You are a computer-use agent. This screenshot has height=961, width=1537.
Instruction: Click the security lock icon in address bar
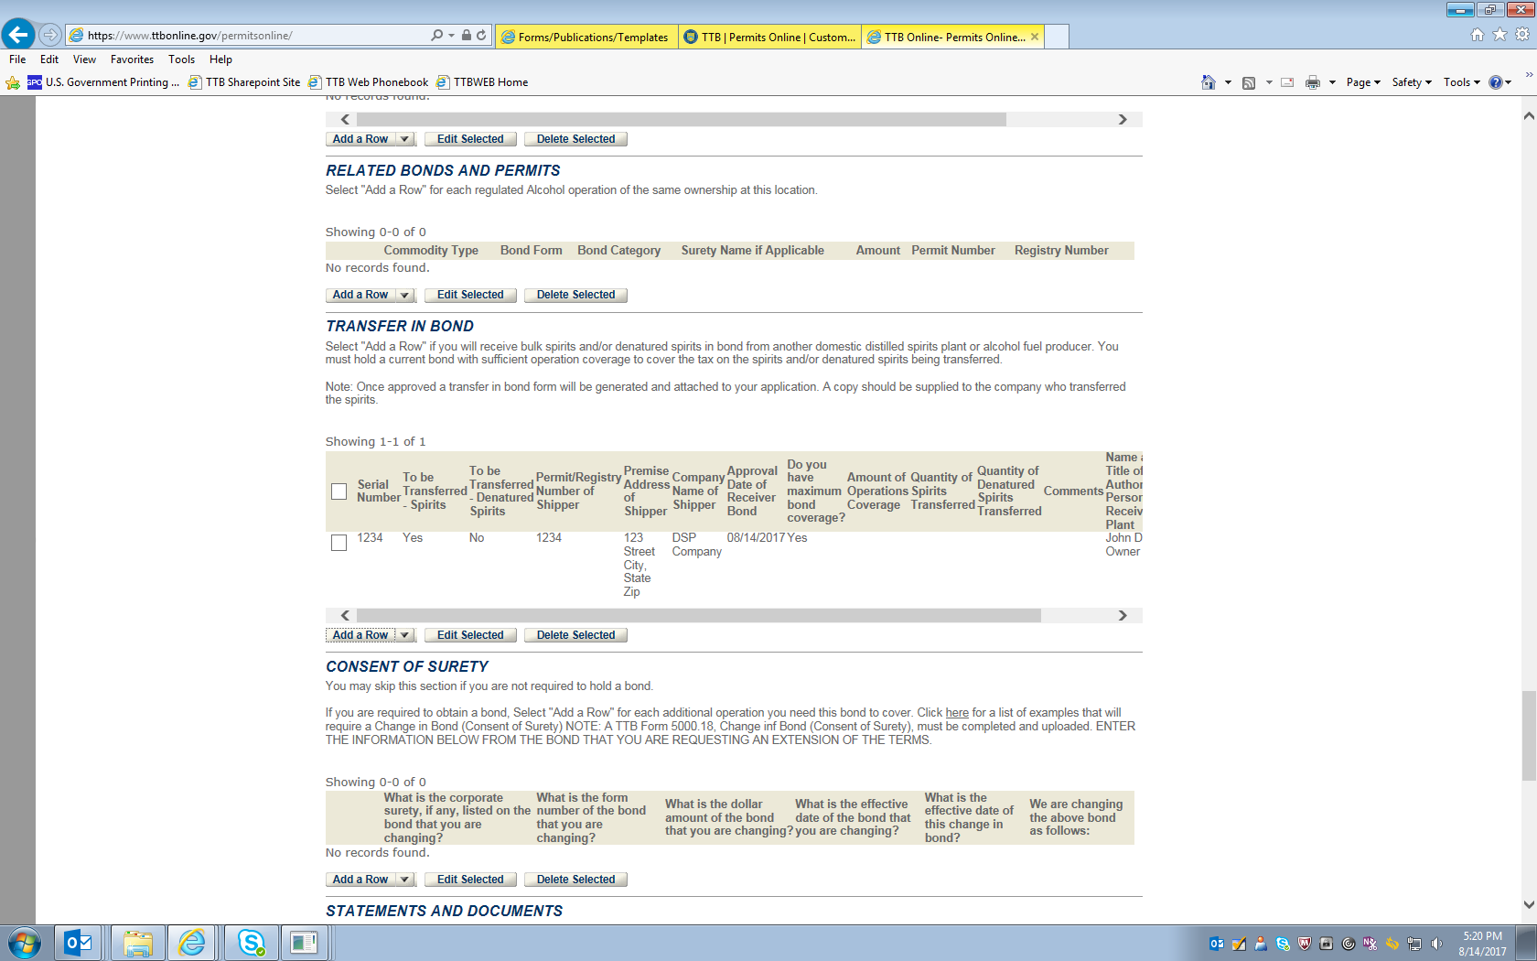[x=467, y=35]
